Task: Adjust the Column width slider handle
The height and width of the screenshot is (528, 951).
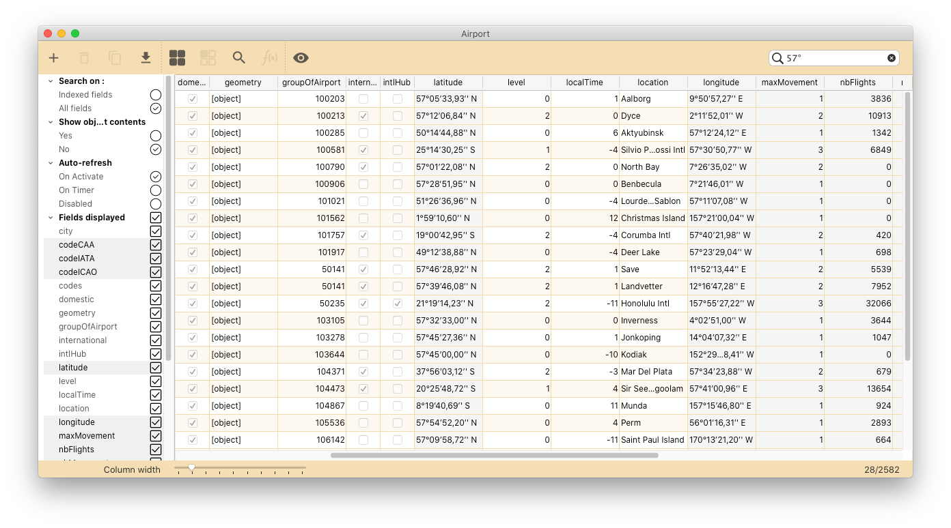Action: coord(191,467)
